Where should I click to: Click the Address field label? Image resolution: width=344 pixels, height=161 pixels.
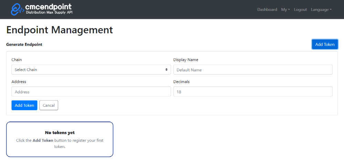[19, 82]
